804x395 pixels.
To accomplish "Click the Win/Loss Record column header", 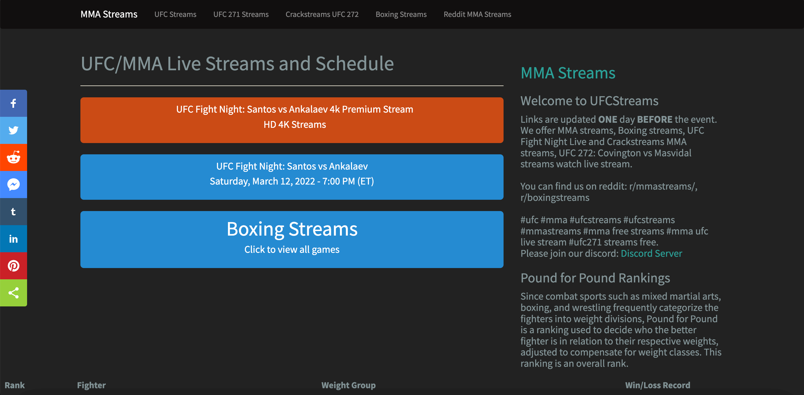I will click(x=658, y=385).
